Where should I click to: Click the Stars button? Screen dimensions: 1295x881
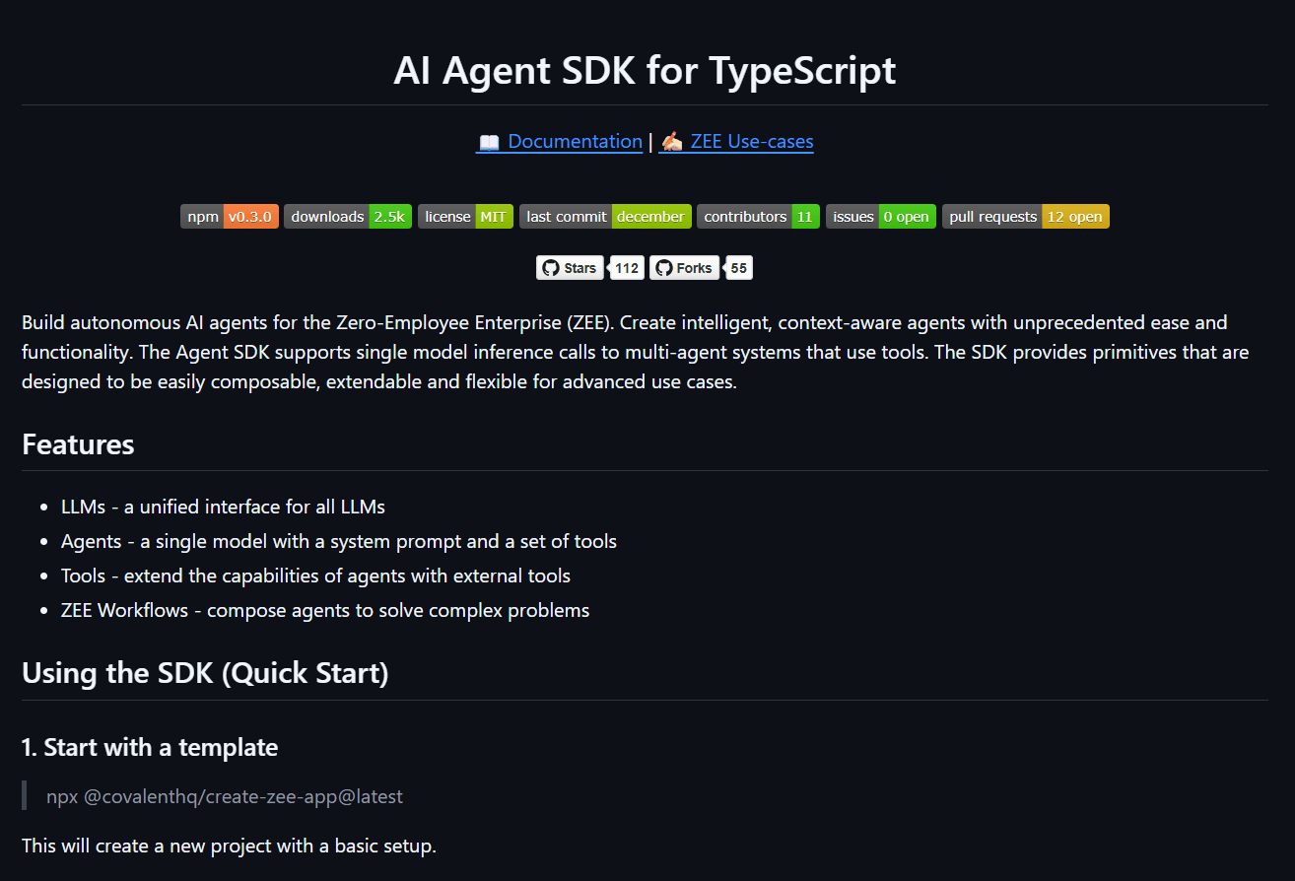pyautogui.click(x=570, y=267)
